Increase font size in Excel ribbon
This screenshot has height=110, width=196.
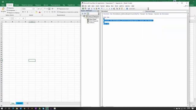tap(39, 9)
